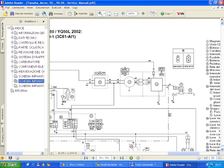Zoom in with the plus button
Viewport: 224px width, 168px height.
click(143, 13)
